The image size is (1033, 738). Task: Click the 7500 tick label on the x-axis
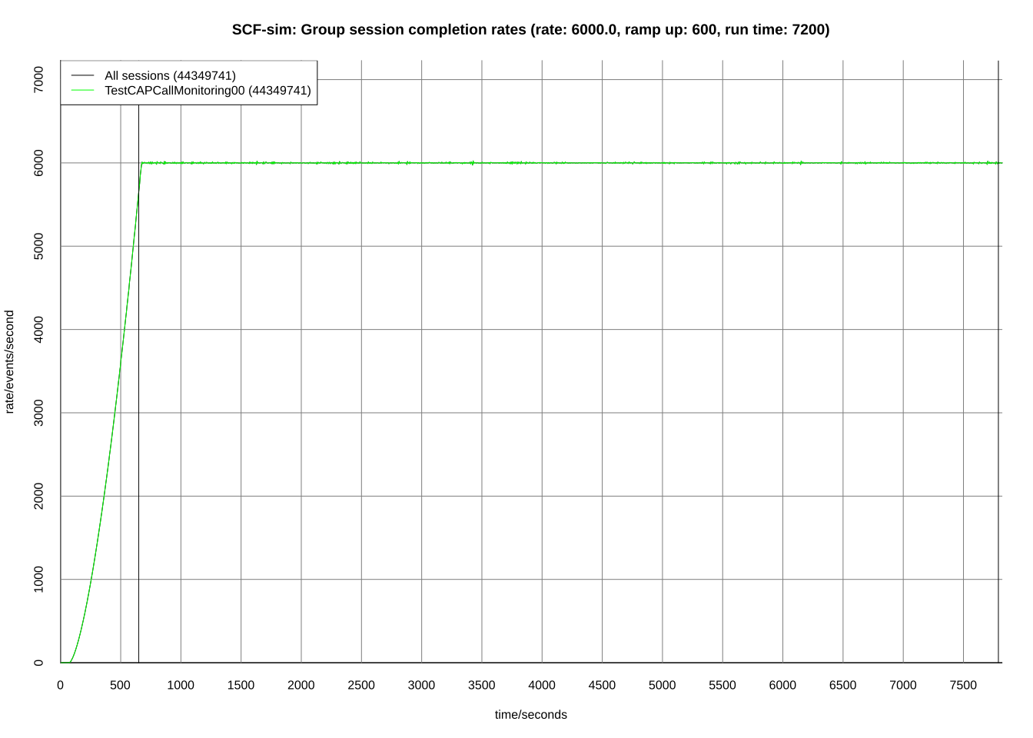click(x=964, y=684)
